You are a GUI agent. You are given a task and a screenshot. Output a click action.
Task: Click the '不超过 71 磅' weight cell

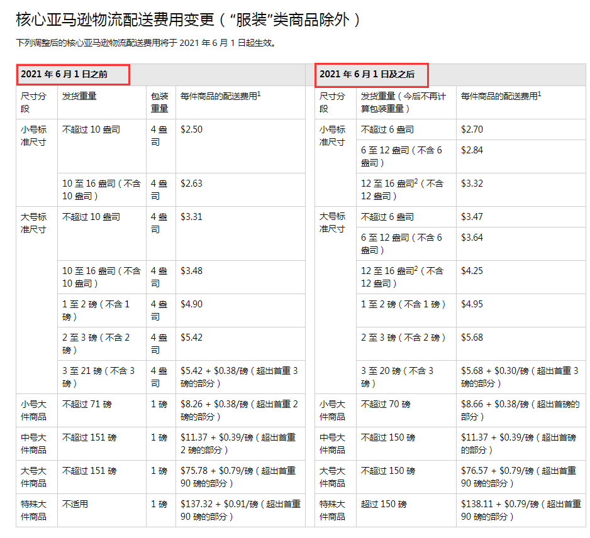tap(87, 405)
